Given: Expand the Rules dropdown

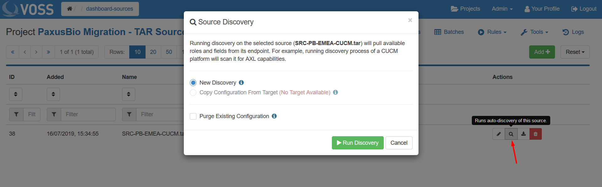Looking at the screenshot, I should pyautogui.click(x=492, y=32).
